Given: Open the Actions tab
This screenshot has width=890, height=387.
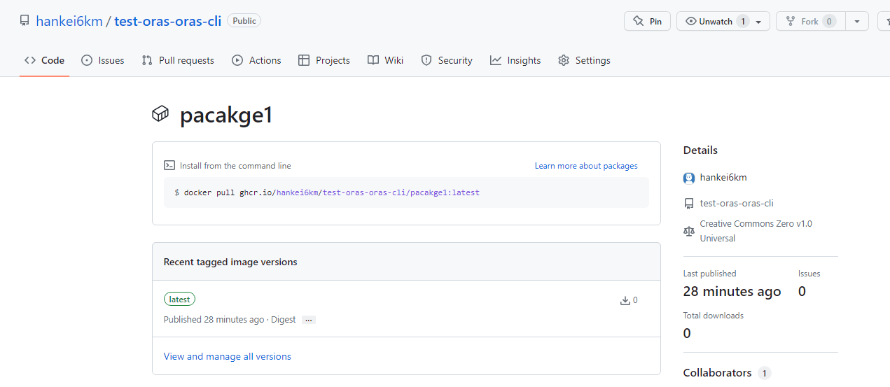Looking at the screenshot, I should pyautogui.click(x=256, y=60).
